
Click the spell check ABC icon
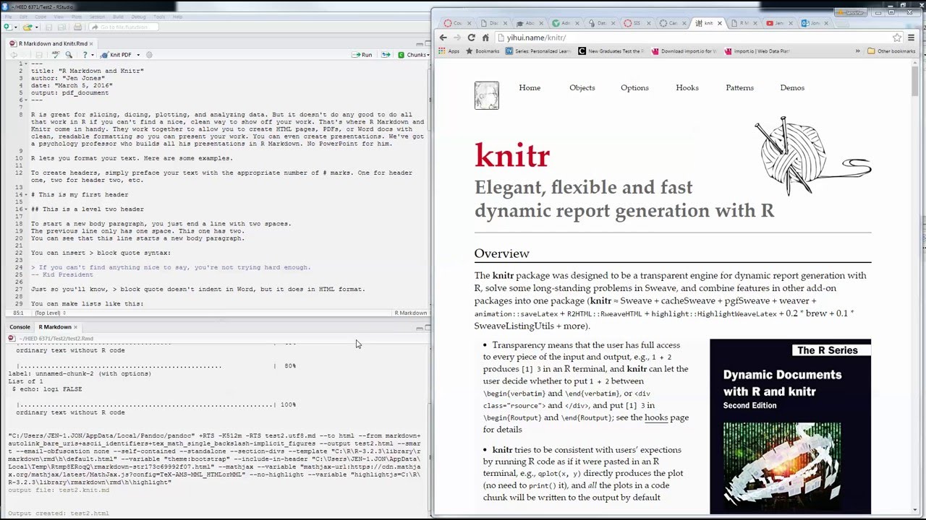click(x=56, y=55)
